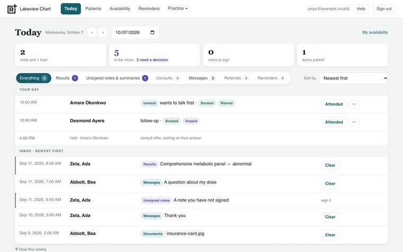Image resolution: width=403 pixels, height=252 pixels.
Task: Clear the Comprehensive metabolic panel result
Action: pyautogui.click(x=330, y=166)
